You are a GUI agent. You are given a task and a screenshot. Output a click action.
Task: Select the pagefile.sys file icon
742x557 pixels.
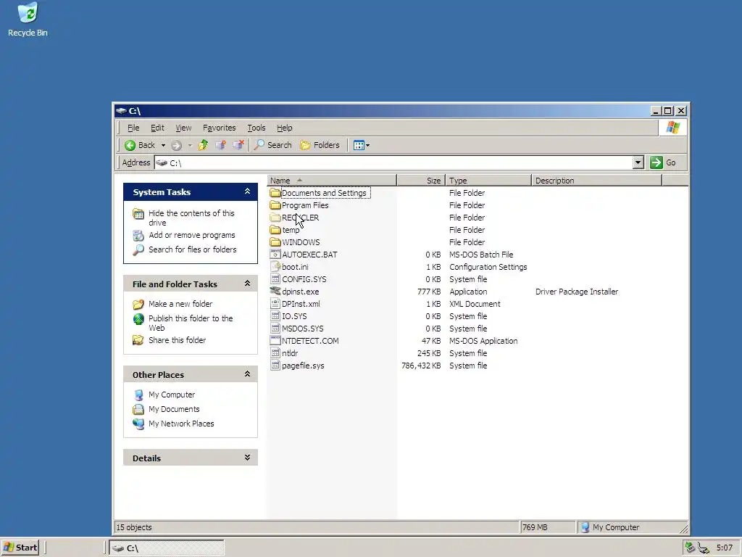click(275, 366)
